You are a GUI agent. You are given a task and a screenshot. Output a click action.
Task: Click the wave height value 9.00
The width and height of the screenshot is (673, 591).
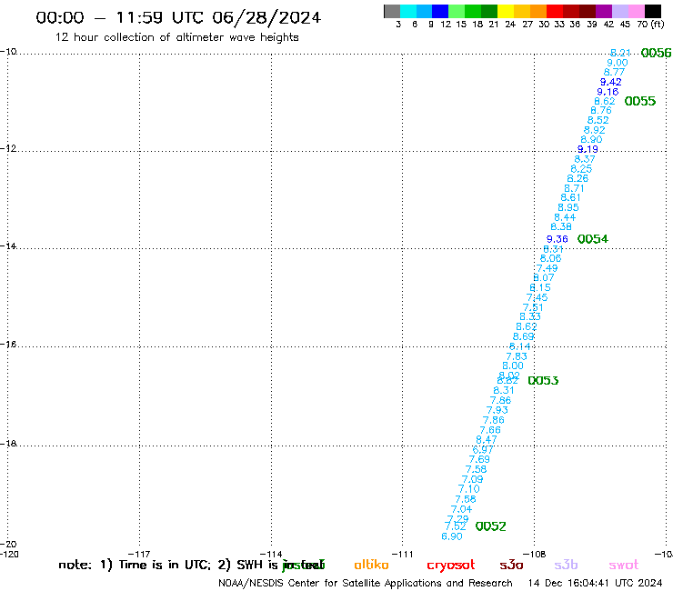(618, 63)
